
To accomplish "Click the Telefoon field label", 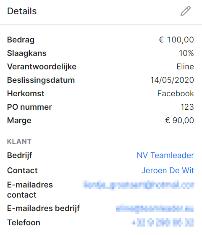I will pos(24,222).
